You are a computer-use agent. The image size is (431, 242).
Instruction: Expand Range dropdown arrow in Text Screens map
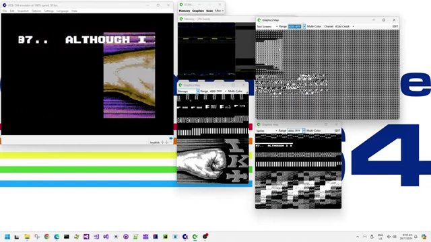point(304,27)
